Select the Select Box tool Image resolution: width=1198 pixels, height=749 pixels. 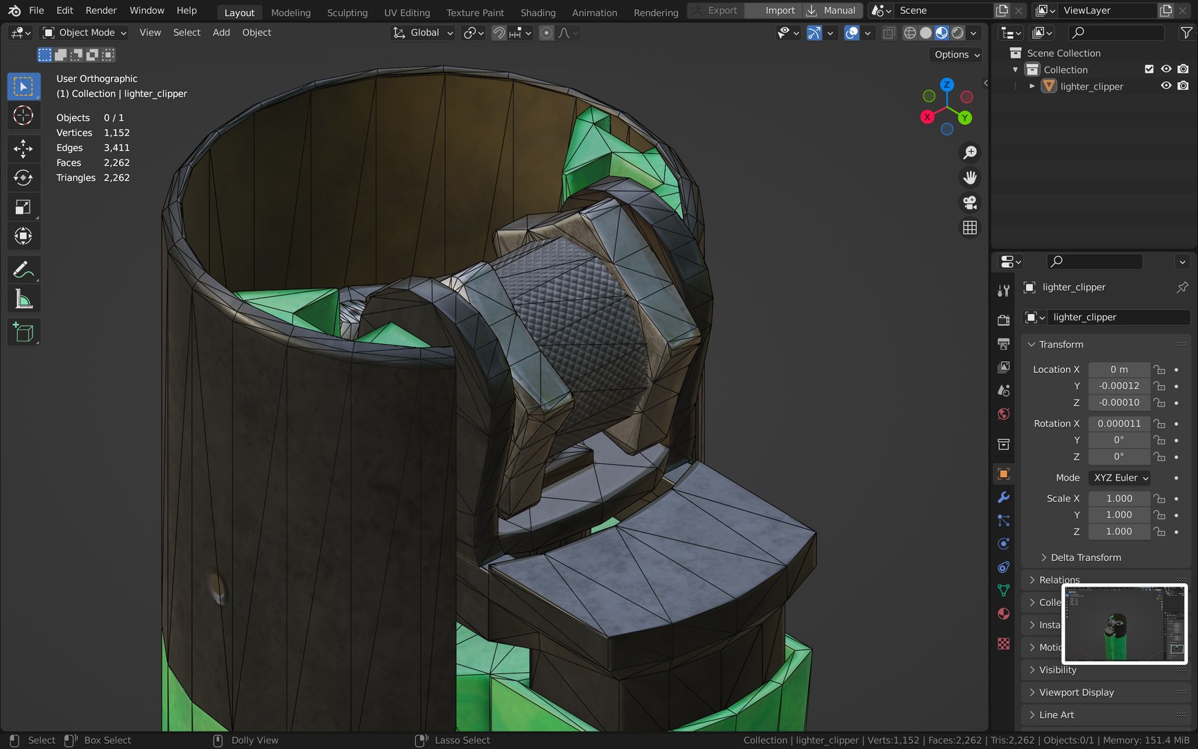point(24,87)
